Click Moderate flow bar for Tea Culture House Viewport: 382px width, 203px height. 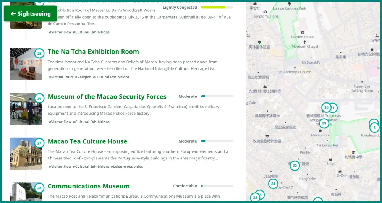[x=217, y=141]
